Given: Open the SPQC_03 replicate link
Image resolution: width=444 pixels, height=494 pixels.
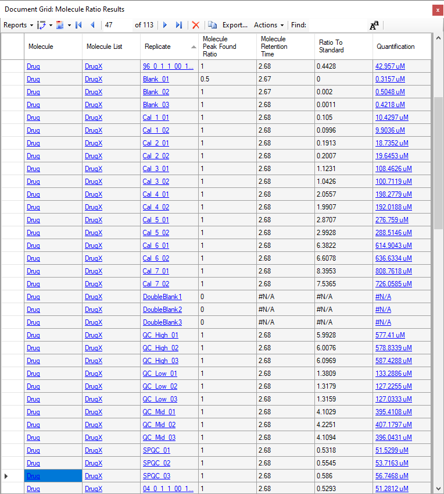Looking at the screenshot, I should tap(156, 476).
